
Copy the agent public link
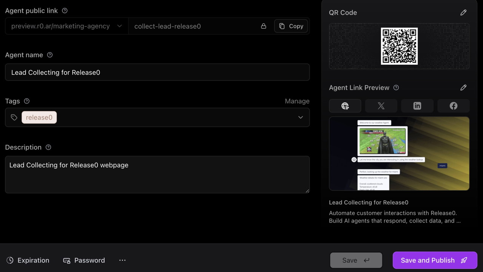tap(291, 26)
